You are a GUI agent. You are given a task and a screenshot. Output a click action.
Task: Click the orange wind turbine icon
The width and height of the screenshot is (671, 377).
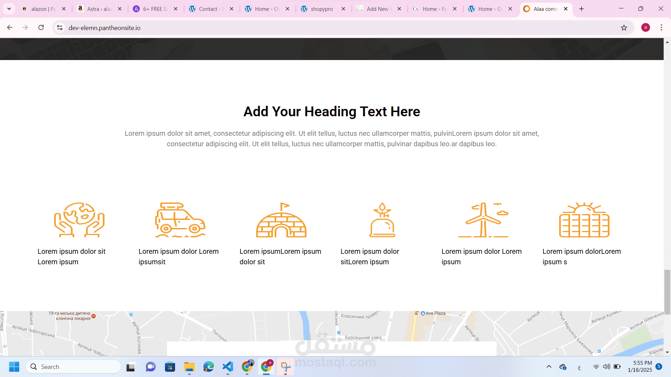pos(483,220)
